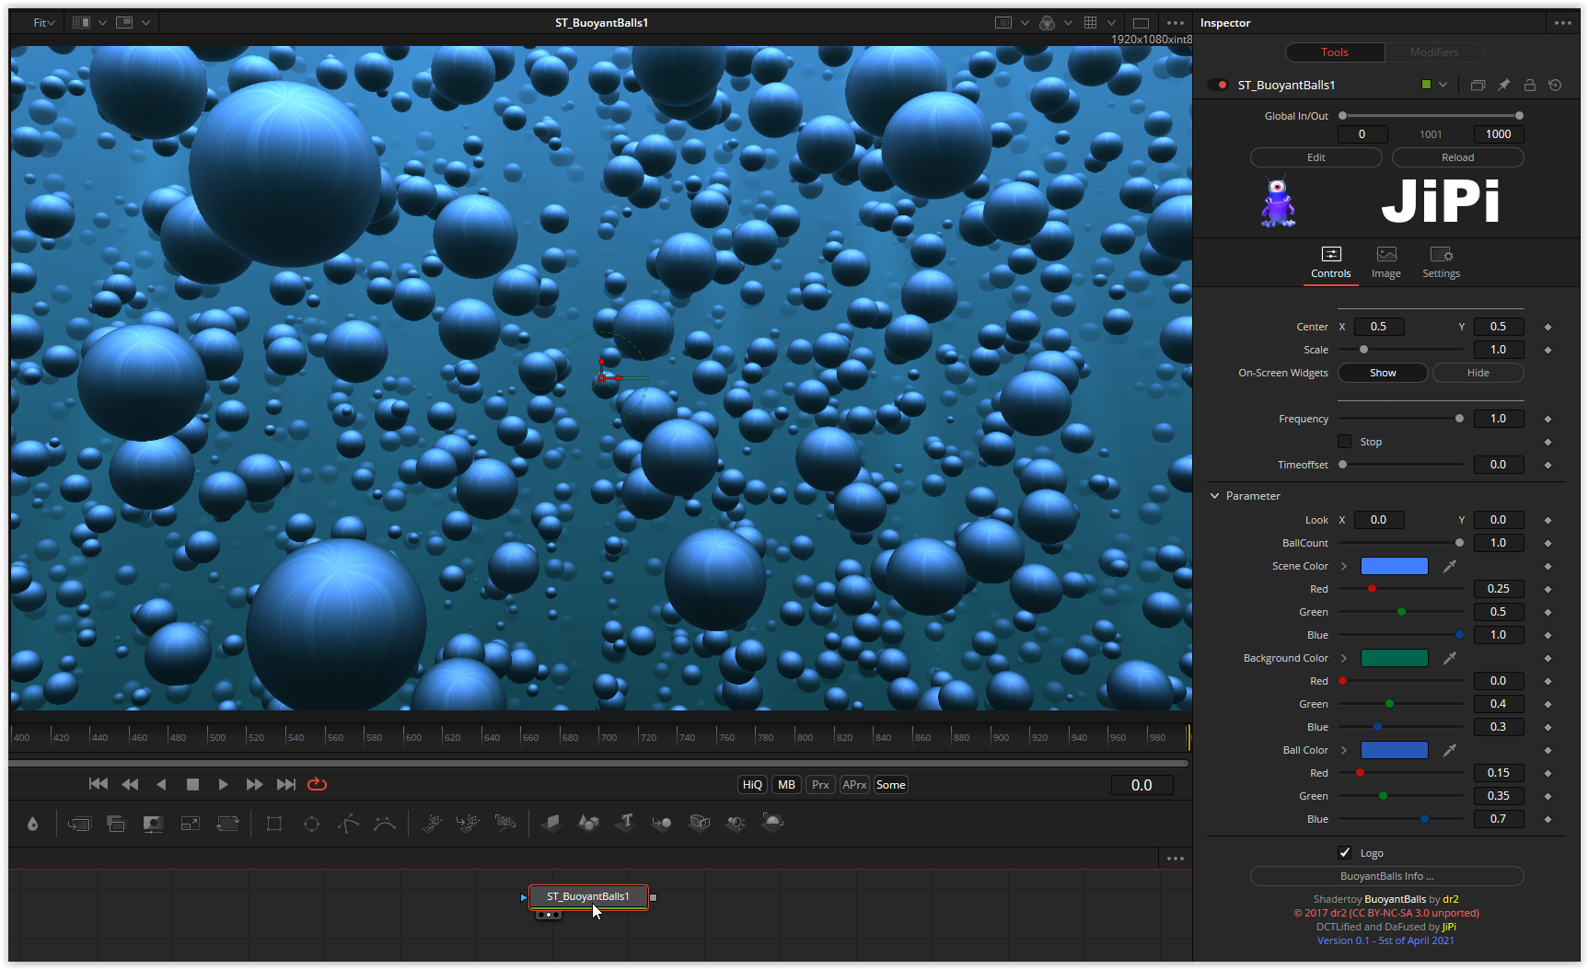Toggle loop playback mode
Viewport: 1588px width, 969px height.
[317, 784]
